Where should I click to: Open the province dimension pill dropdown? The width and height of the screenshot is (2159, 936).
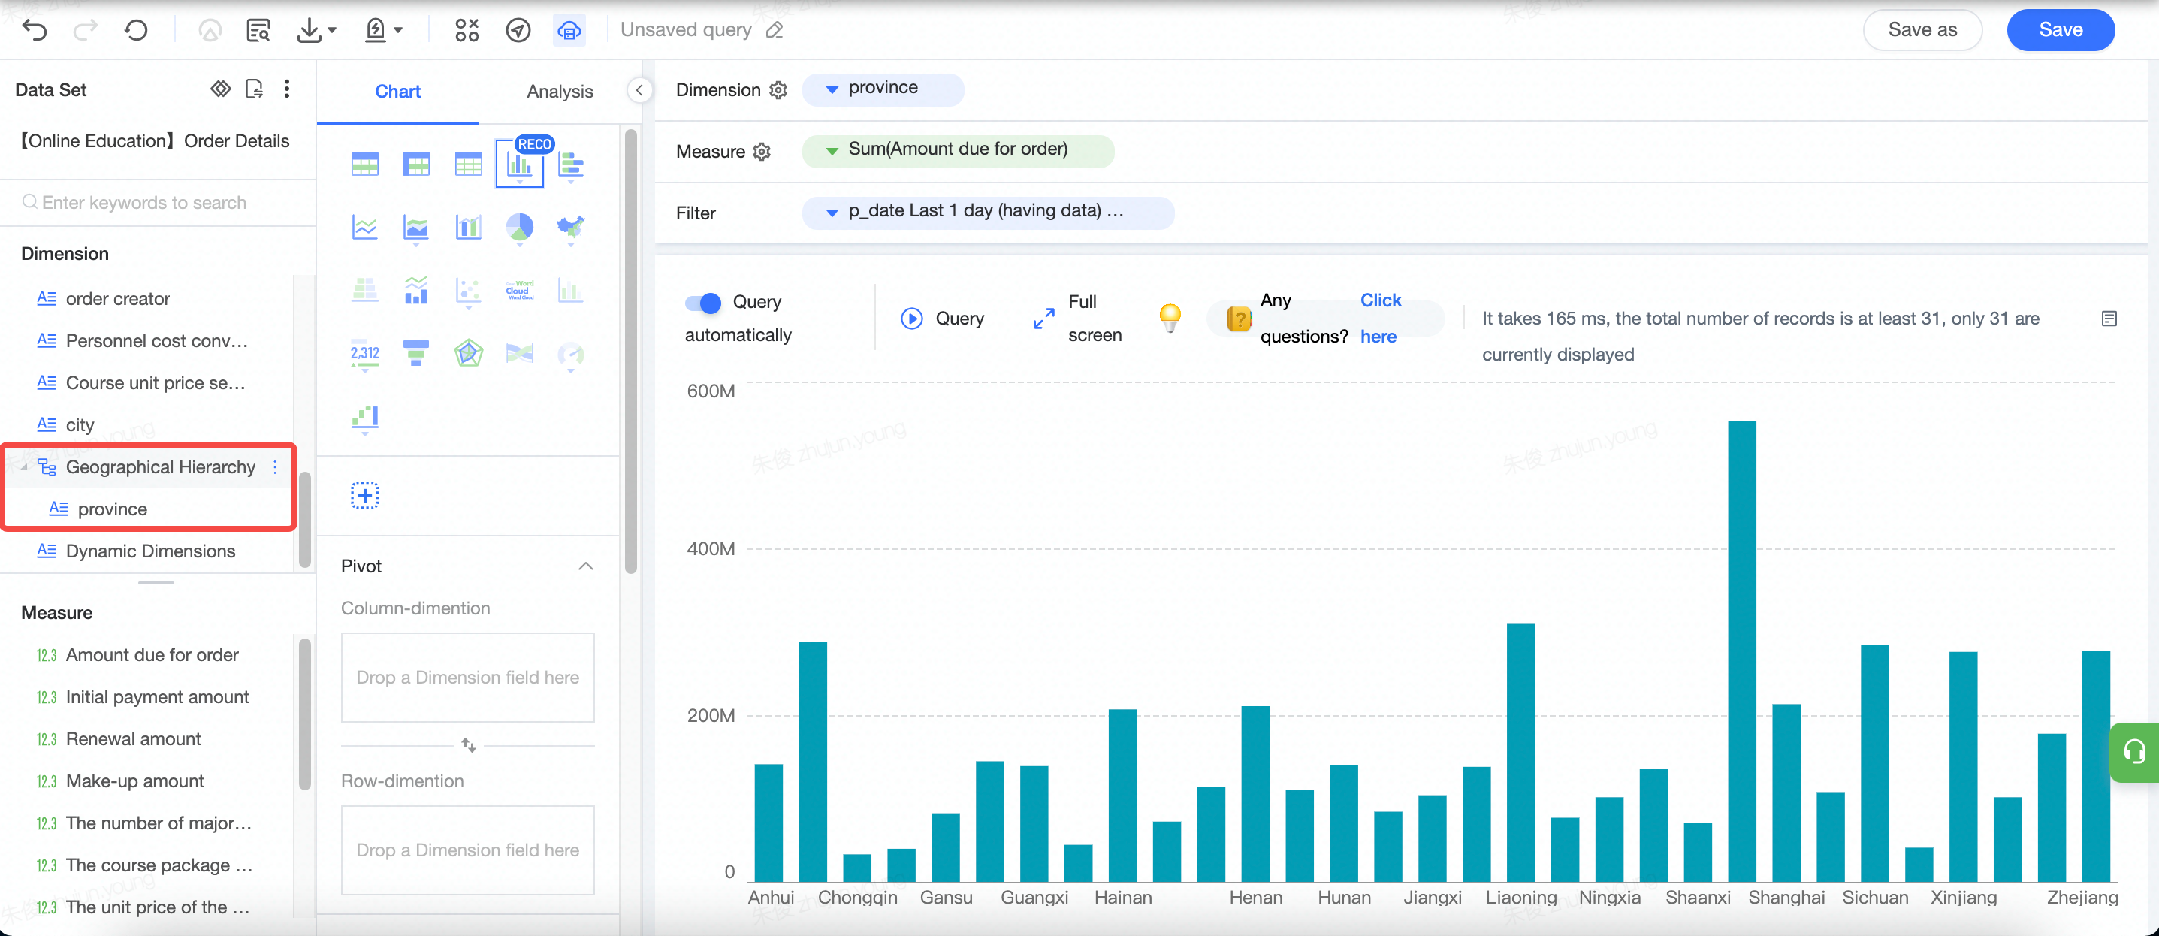832,89
